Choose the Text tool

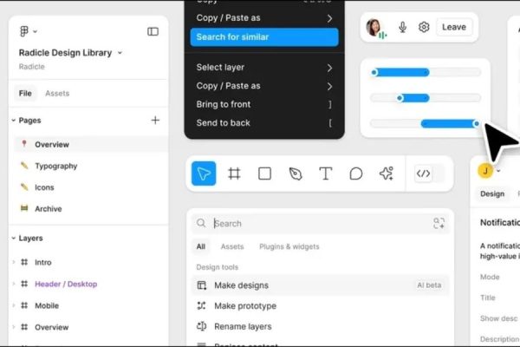click(326, 173)
